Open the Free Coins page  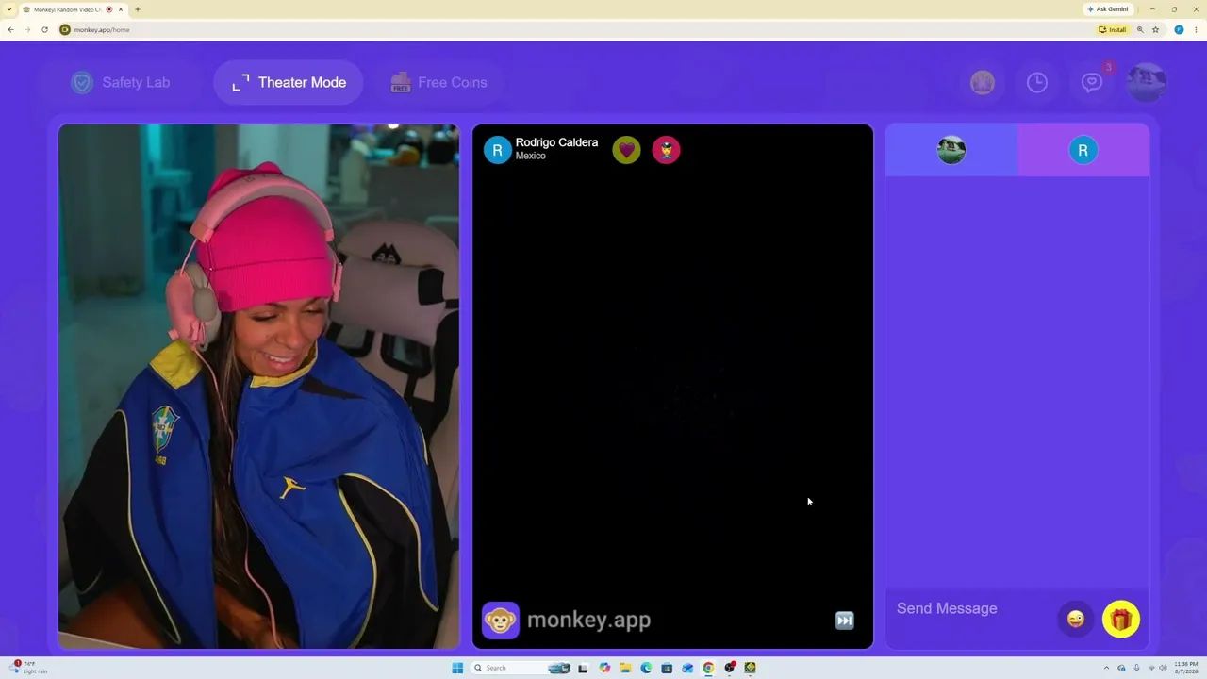click(438, 82)
